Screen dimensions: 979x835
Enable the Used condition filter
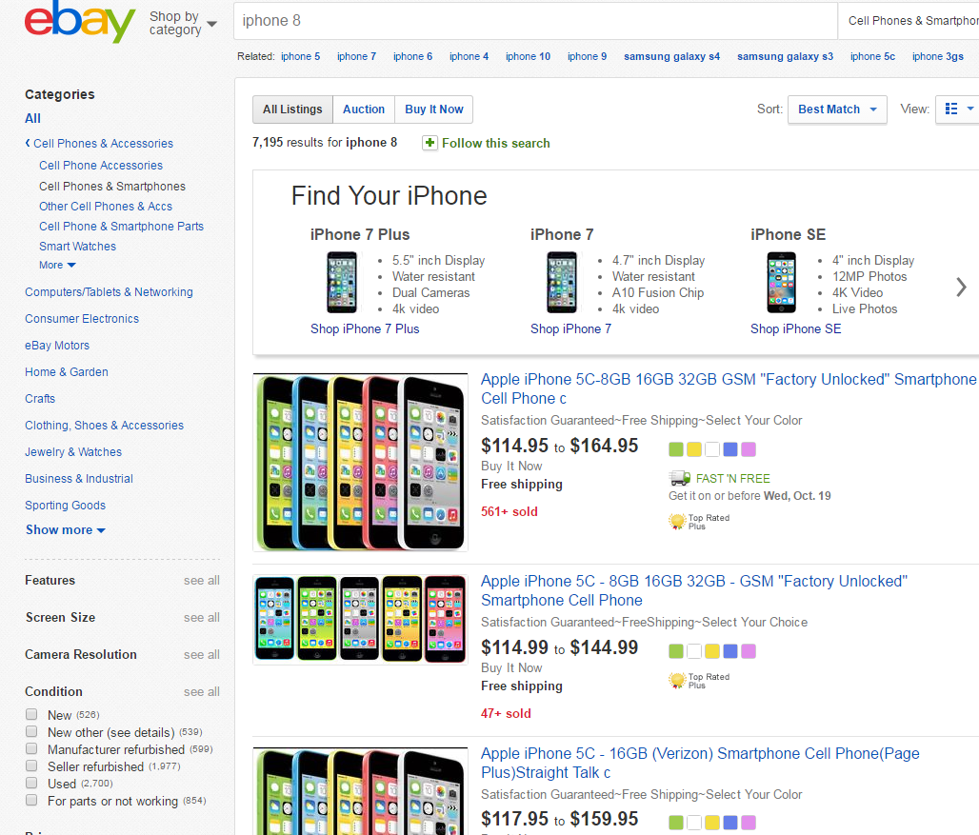31,784
